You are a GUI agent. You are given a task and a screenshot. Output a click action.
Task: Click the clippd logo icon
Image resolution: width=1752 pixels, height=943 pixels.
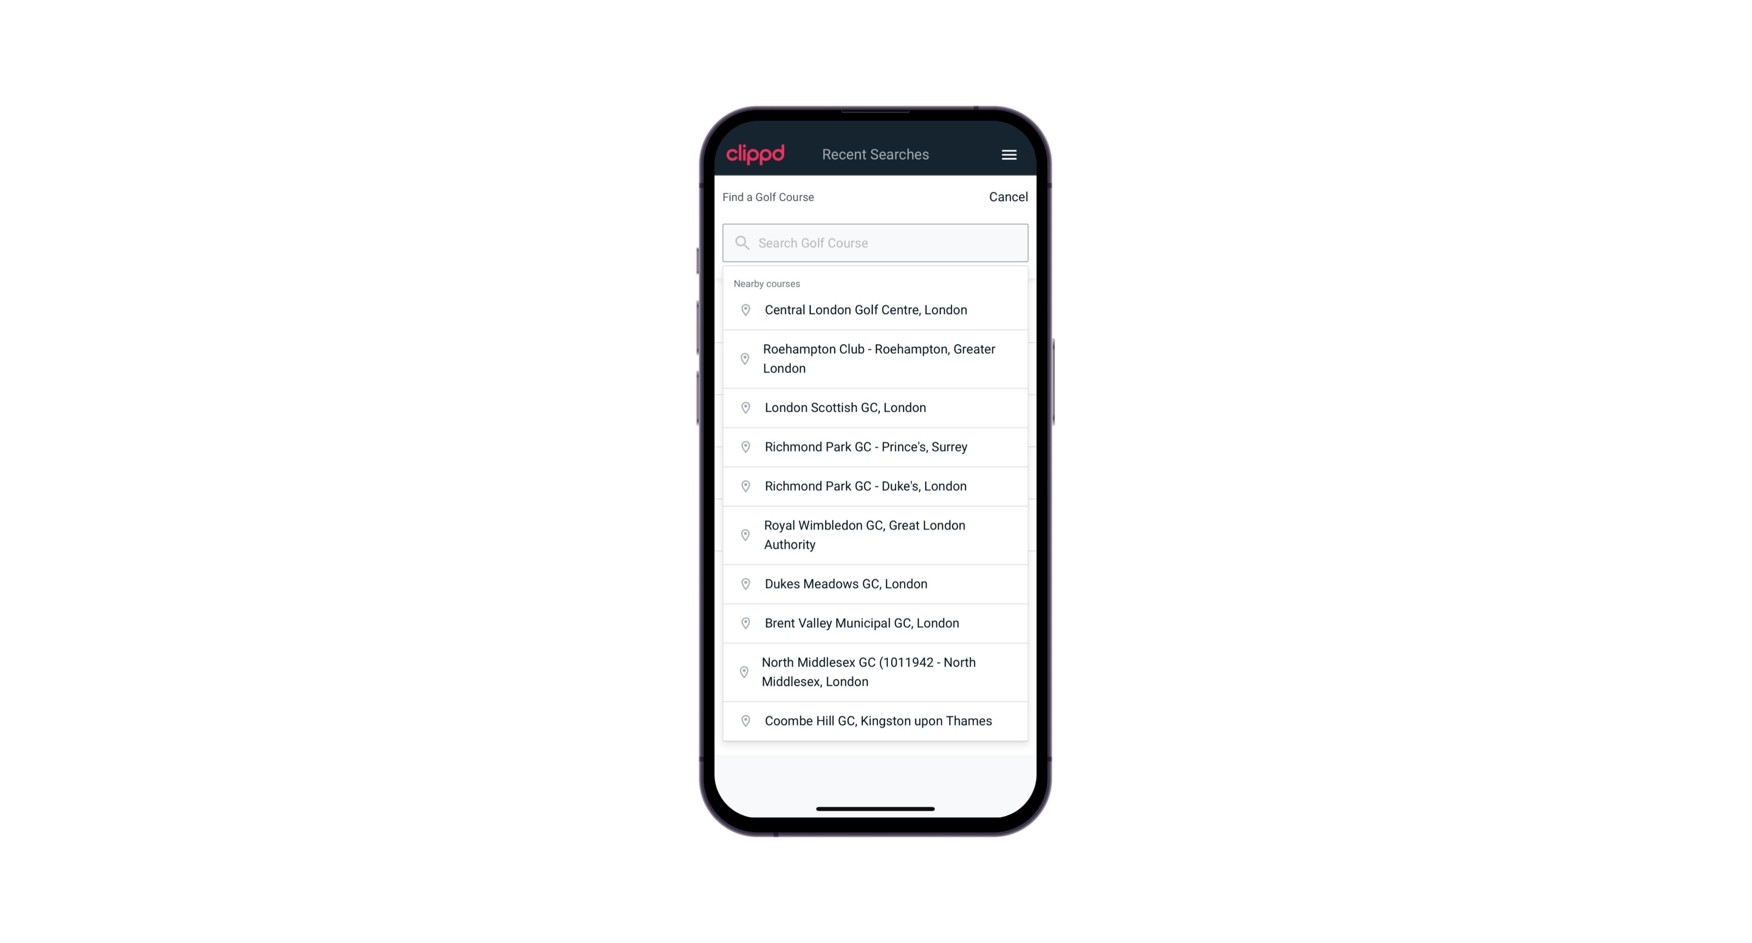coord(755,154)
